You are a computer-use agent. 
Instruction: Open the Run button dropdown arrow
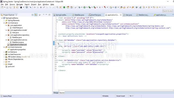[87, 7]
